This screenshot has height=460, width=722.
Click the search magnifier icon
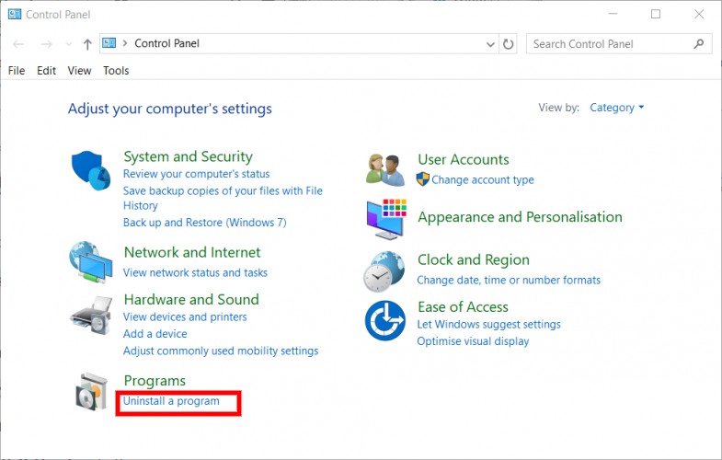(x=698, y=44)
